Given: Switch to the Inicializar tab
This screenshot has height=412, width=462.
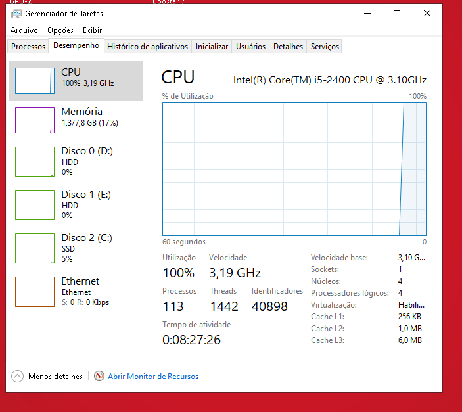Looking at the screenshot, I should click(212, 47).
